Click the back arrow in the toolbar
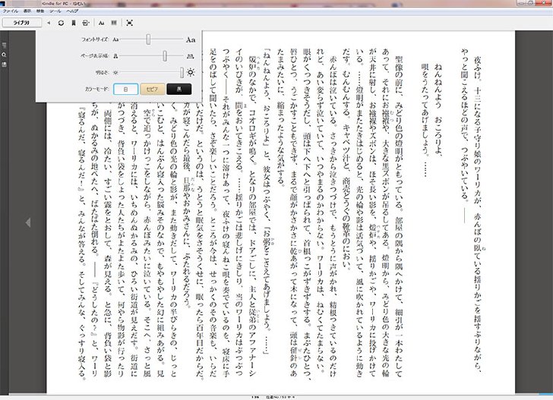Image resolution: width=553 pixels, height=400 pixels. click(49, 23)
